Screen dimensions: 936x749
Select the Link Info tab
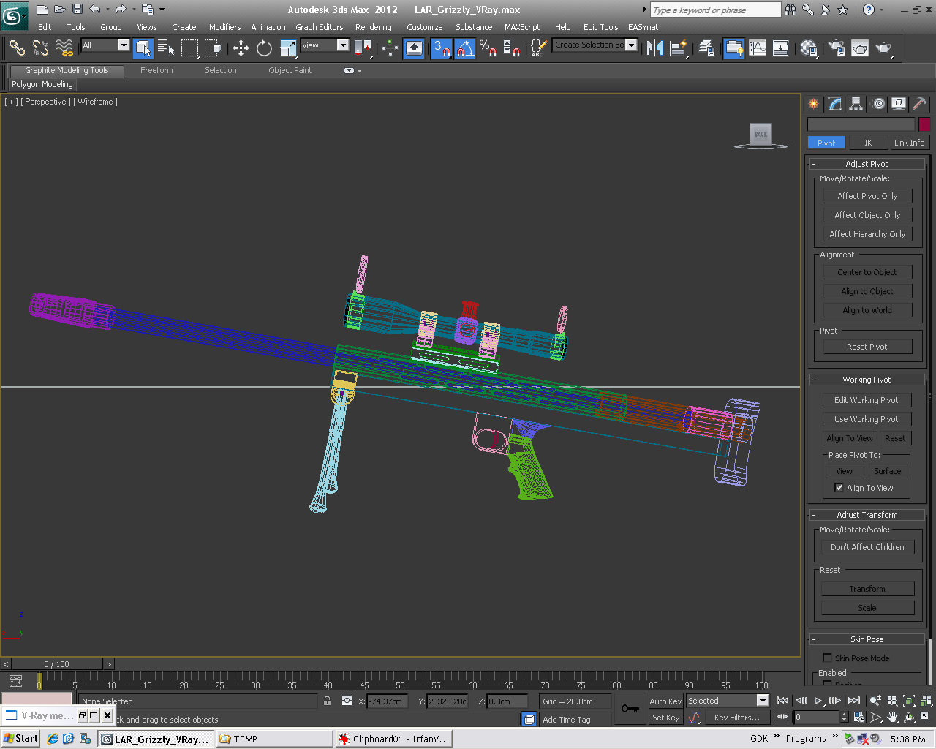pyautogui.click(x=909, y=143)
